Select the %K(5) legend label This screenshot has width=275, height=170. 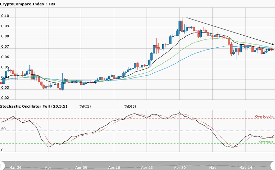click(85, 106)
